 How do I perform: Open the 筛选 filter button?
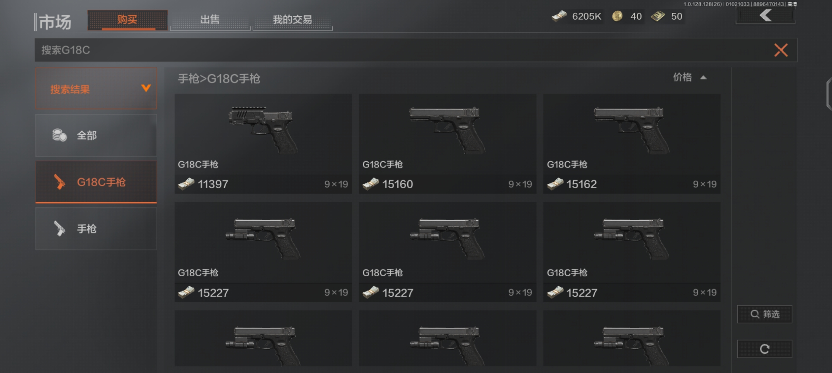[764, 314]
